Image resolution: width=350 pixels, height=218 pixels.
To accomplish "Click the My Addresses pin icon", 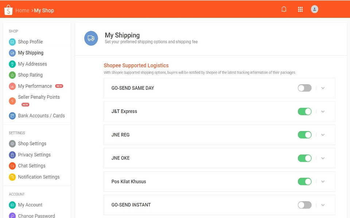I will click(x=12, y=64).
